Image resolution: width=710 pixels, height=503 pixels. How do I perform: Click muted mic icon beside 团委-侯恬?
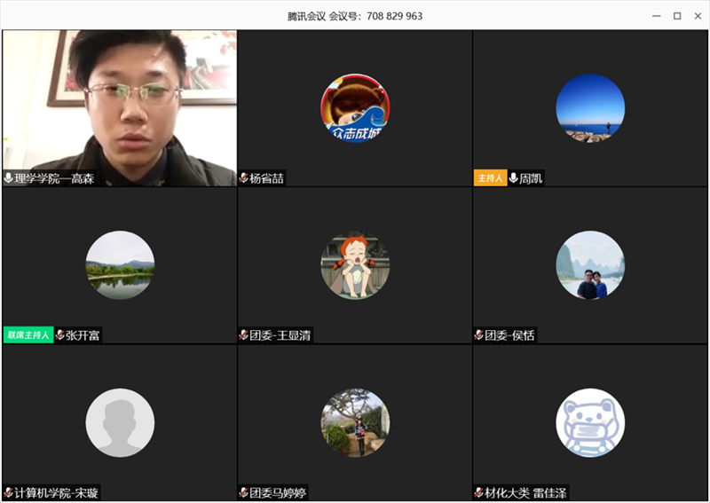[x=478, y=335]
